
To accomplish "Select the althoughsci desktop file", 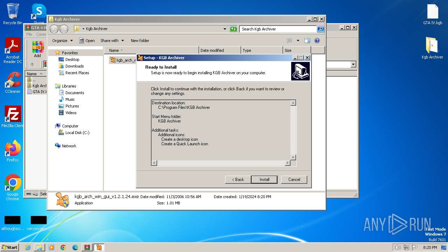I will (13, 223).
